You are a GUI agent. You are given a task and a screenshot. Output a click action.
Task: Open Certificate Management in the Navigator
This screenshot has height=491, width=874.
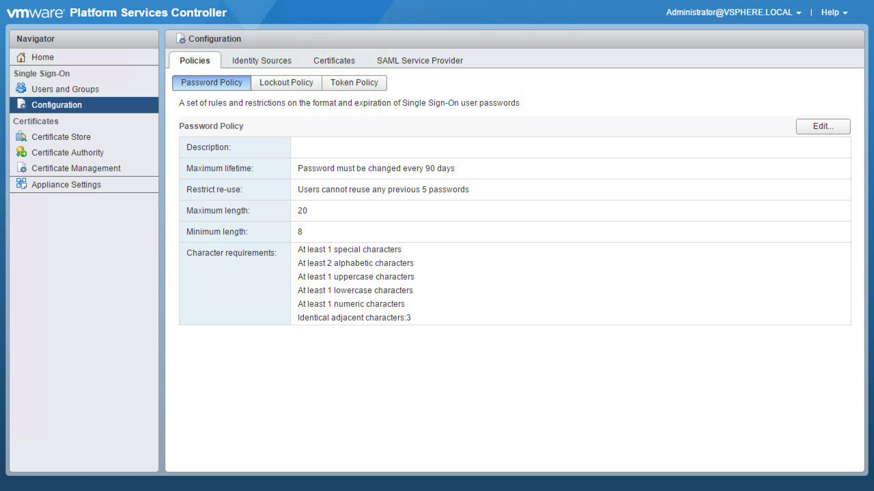(76, 168)
